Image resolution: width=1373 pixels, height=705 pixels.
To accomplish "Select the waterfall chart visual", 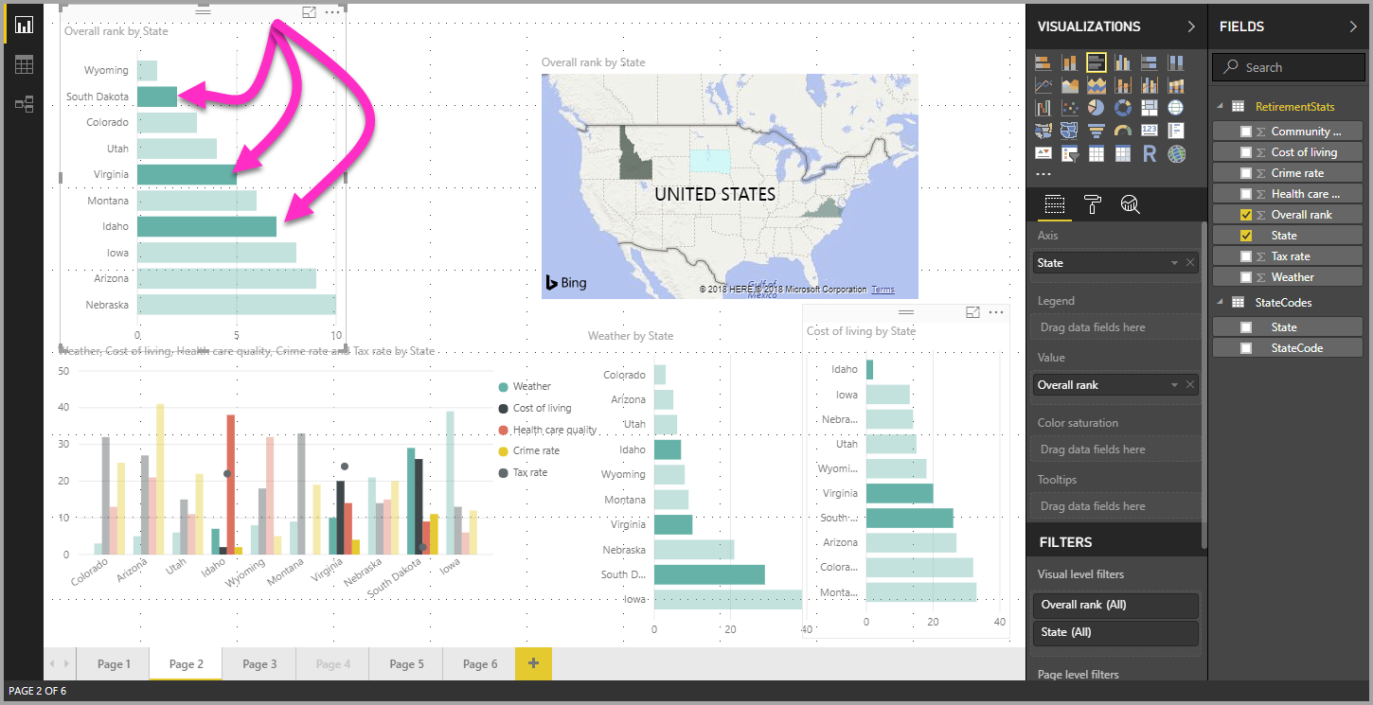I will [x=1043, y=107].
